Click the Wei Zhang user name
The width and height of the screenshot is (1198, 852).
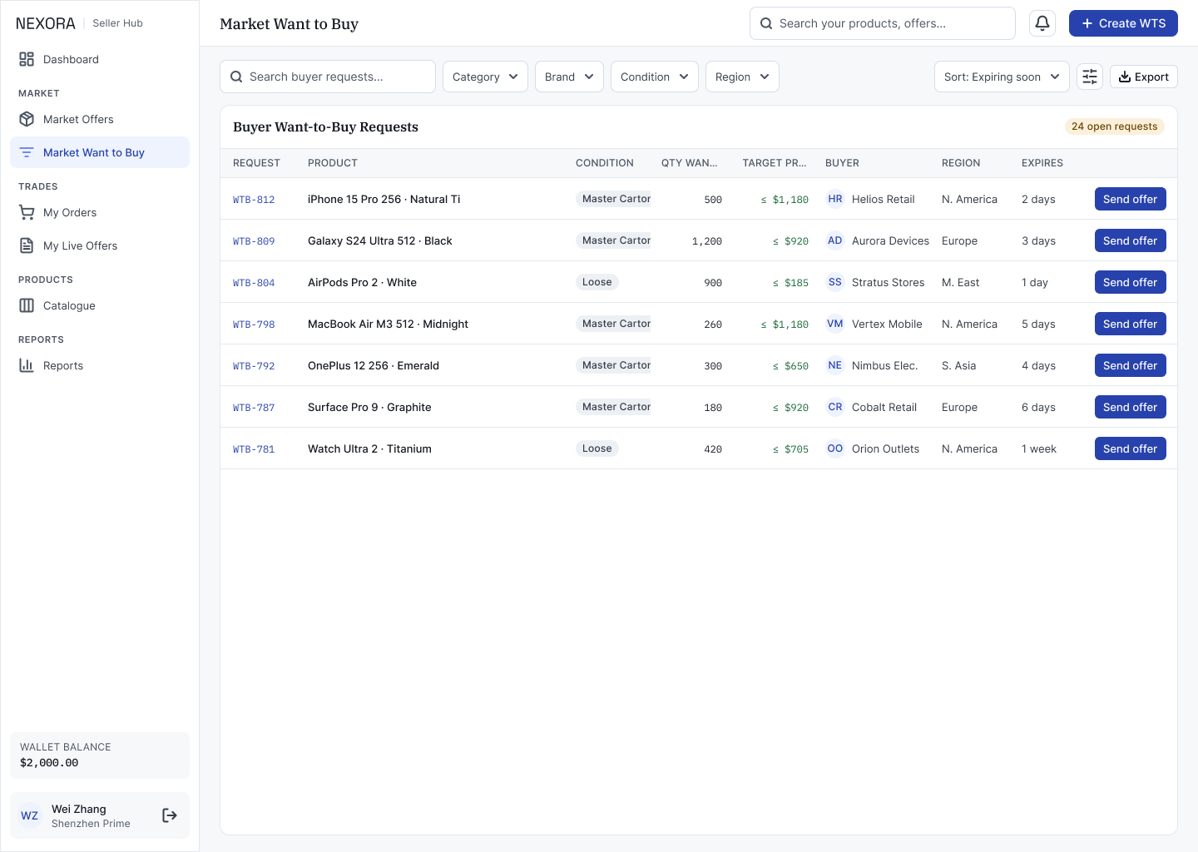point(79,809)
